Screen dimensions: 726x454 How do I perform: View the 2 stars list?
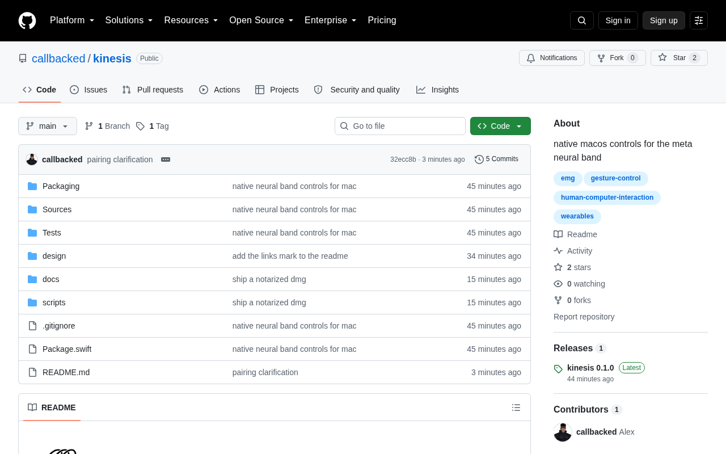click(x=572, y=267)
